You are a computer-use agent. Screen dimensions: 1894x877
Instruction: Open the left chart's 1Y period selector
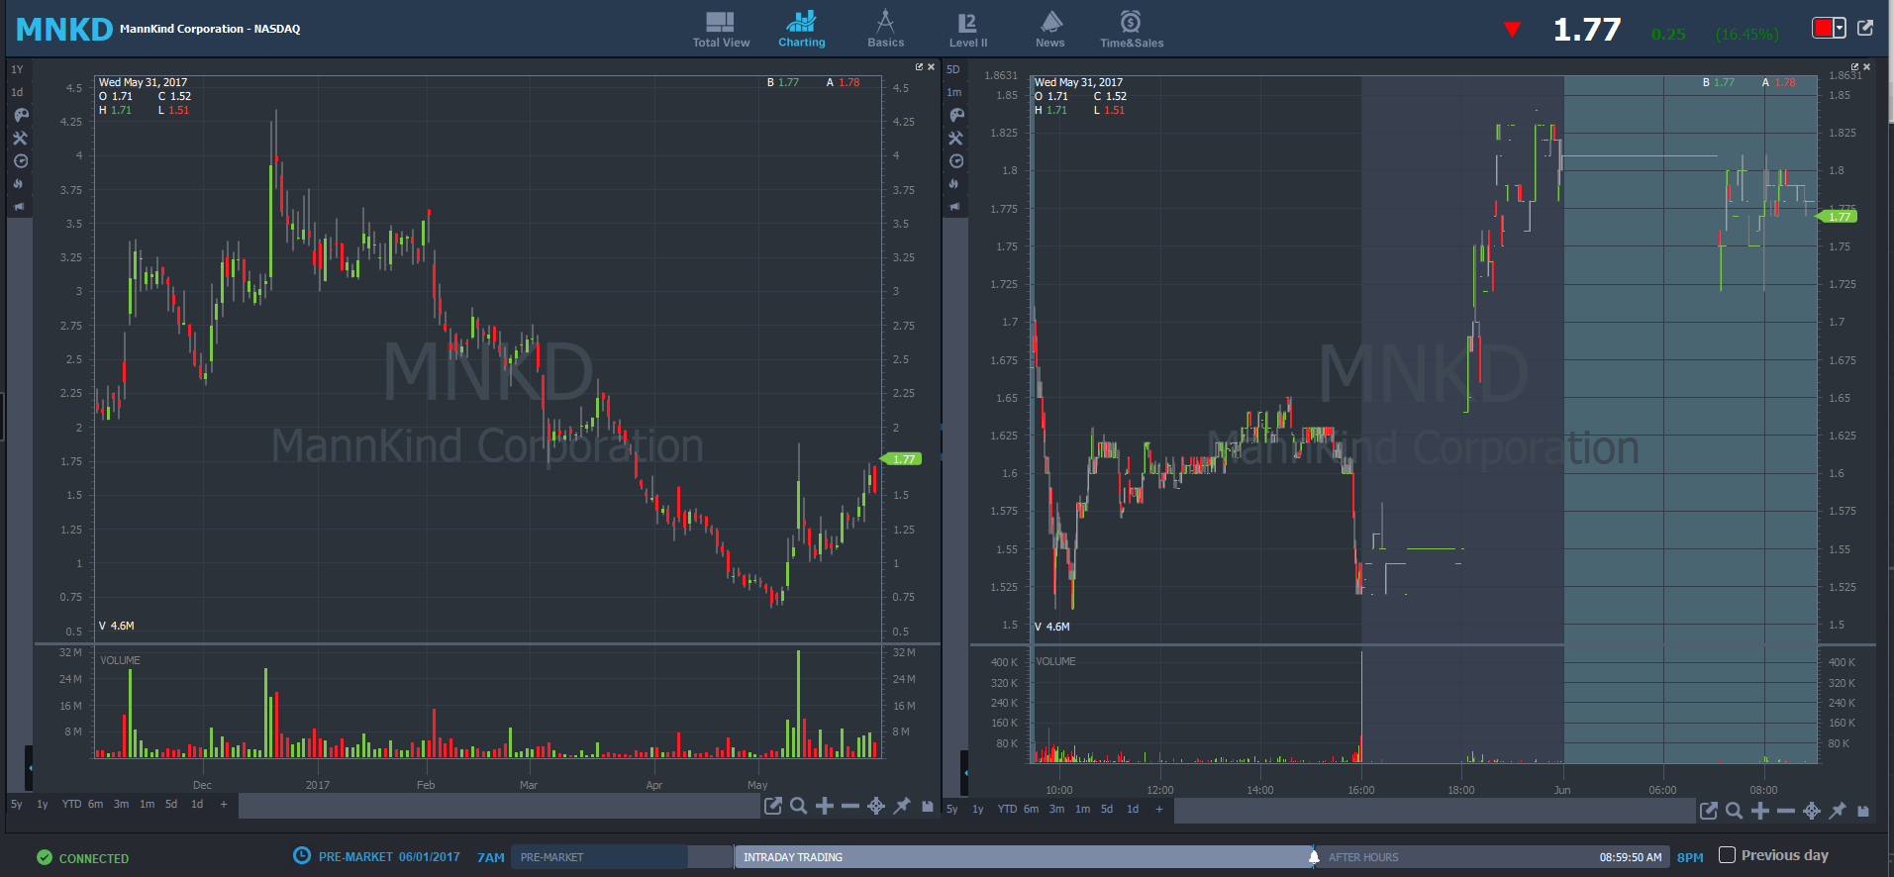coord(17,69)
